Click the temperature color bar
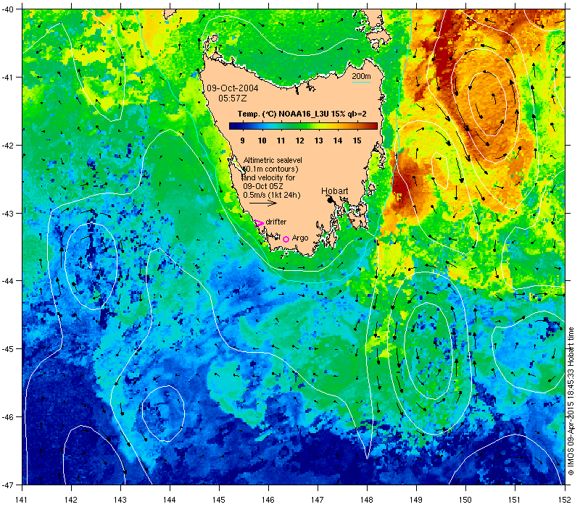 point(303,126)
